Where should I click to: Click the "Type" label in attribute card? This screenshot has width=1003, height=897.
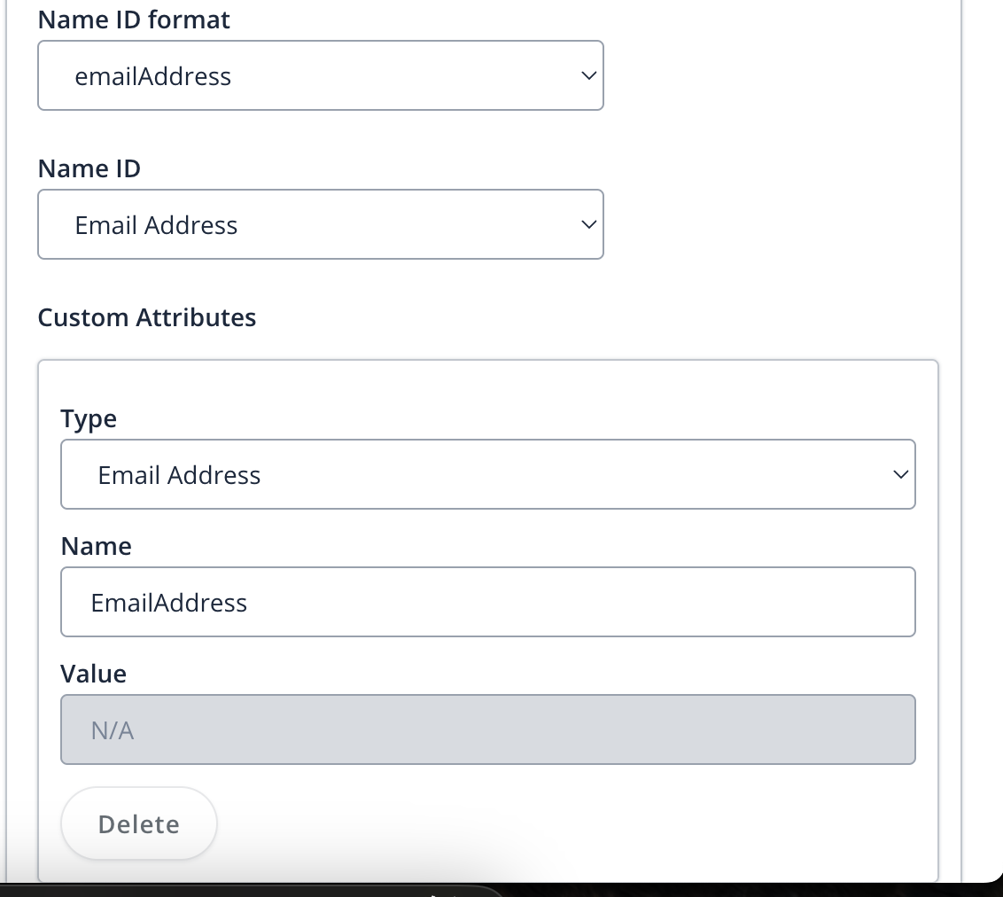(x=89, y=419)
